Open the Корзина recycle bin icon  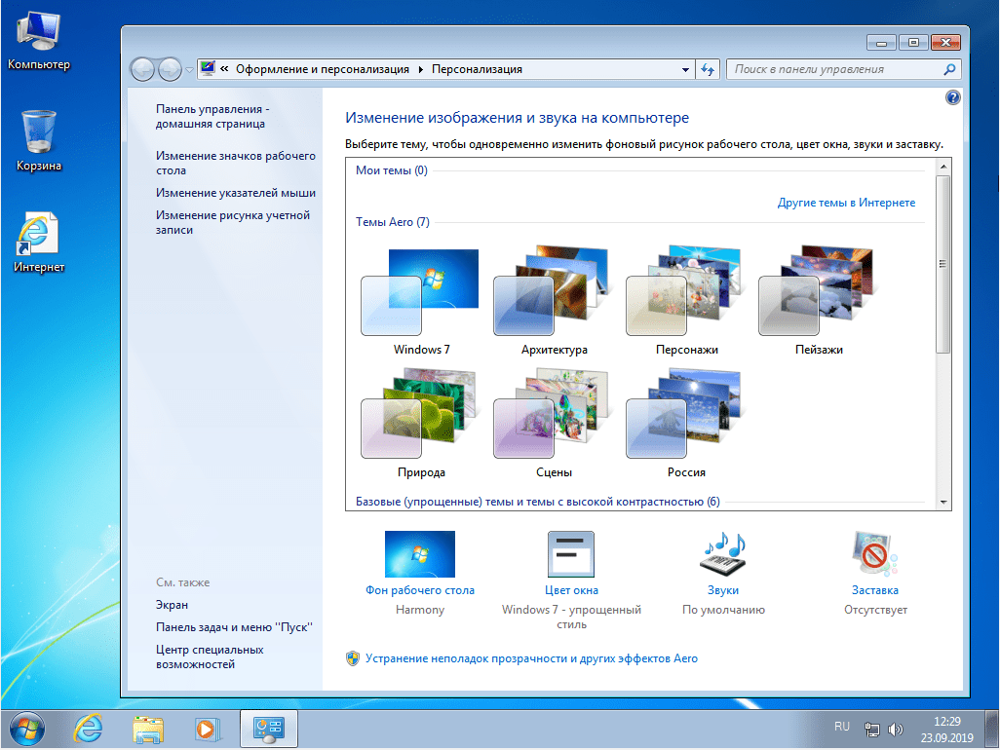point(39,141)
